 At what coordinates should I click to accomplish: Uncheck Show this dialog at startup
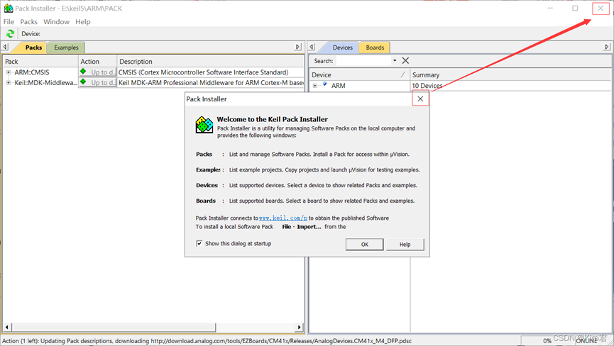click(199, 244)
